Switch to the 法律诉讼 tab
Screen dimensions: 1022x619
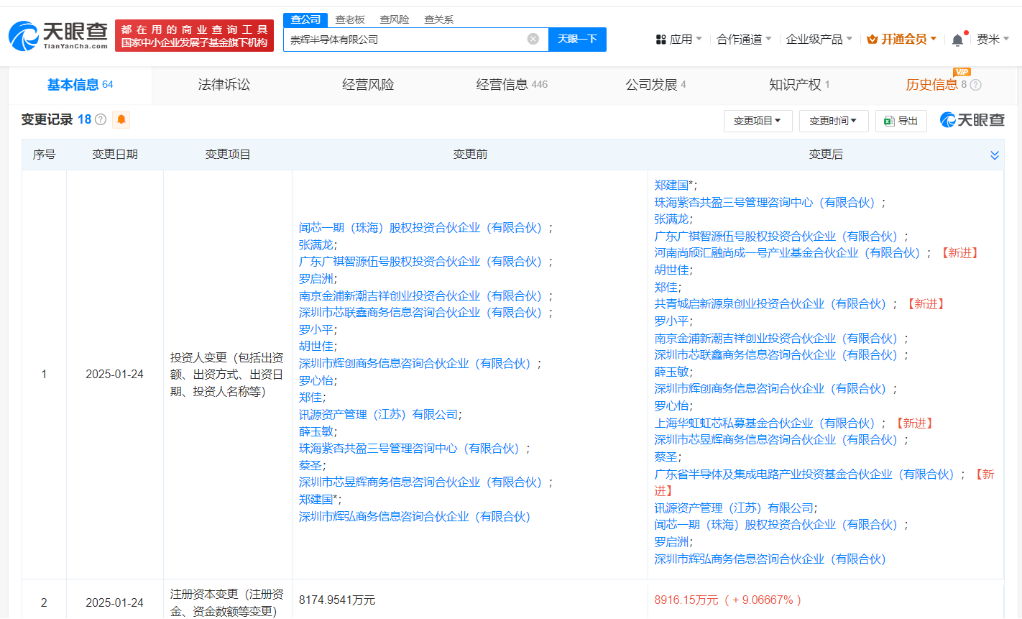pyautogui.click(x=223, y=84)
